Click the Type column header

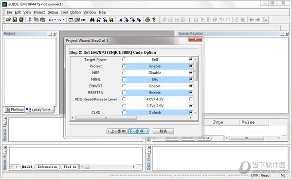pyautogui.click(x=225, y=122)
